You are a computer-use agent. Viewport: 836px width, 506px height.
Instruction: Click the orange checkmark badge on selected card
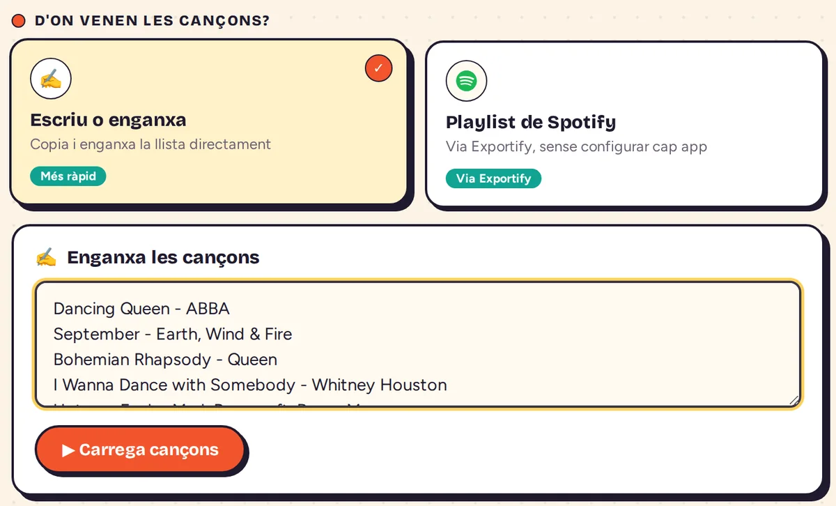point(378,68)
